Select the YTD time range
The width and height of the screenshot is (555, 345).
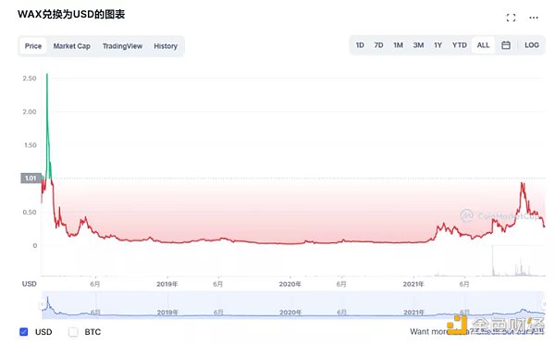click(460, 45)
